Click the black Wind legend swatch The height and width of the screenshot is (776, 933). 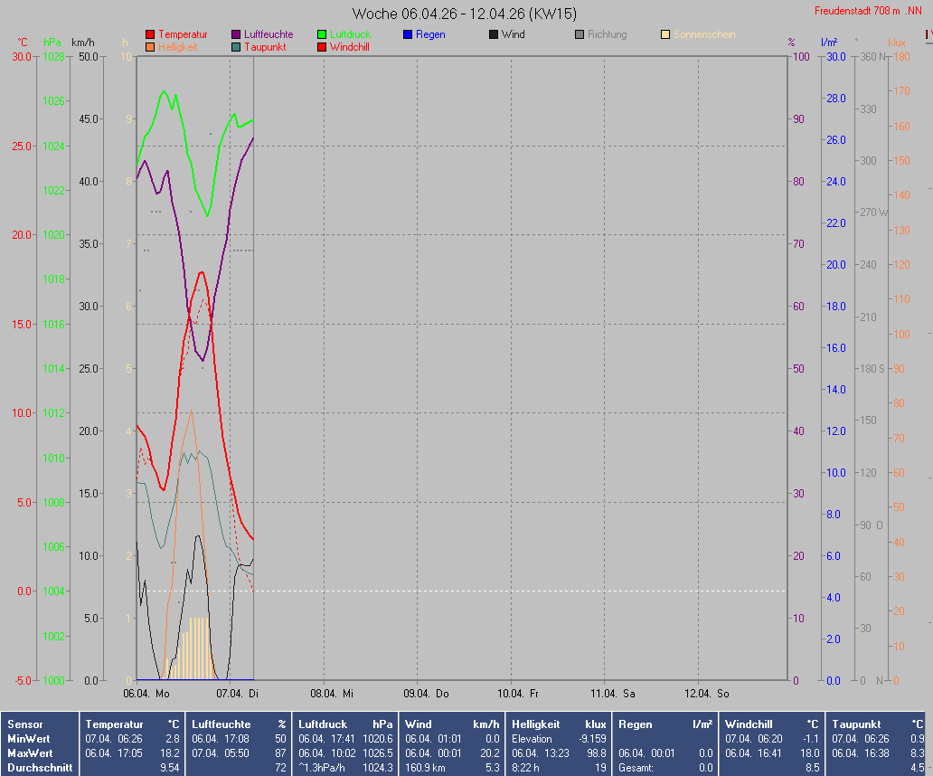tap(494, 34)
